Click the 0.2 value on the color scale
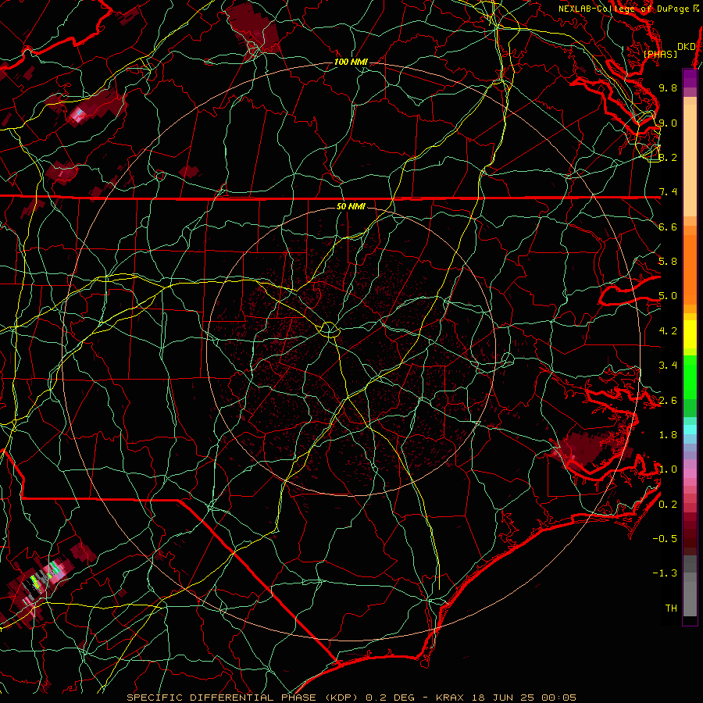Screen dimensions: 703x703 668,505
